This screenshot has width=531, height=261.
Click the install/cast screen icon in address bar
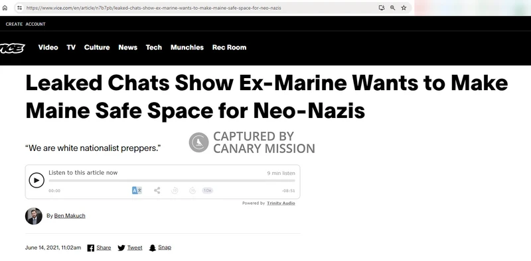(x=381, y=8)
